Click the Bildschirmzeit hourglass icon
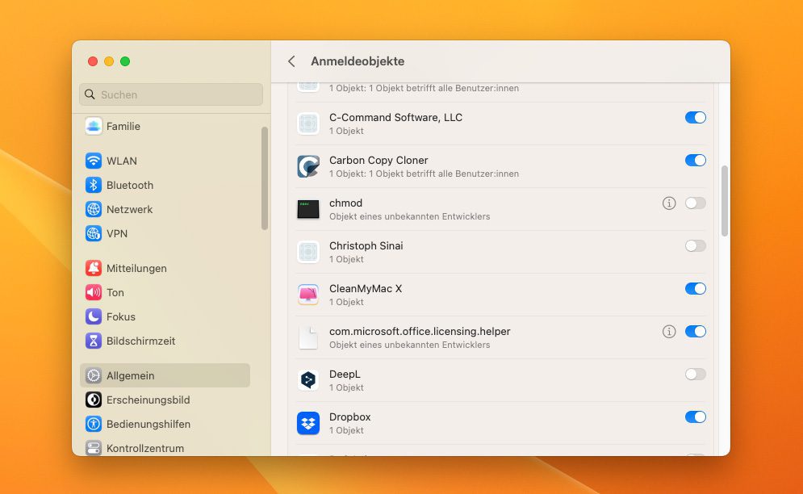The height and width of the screenshot is (494, 803). point(93,341)
